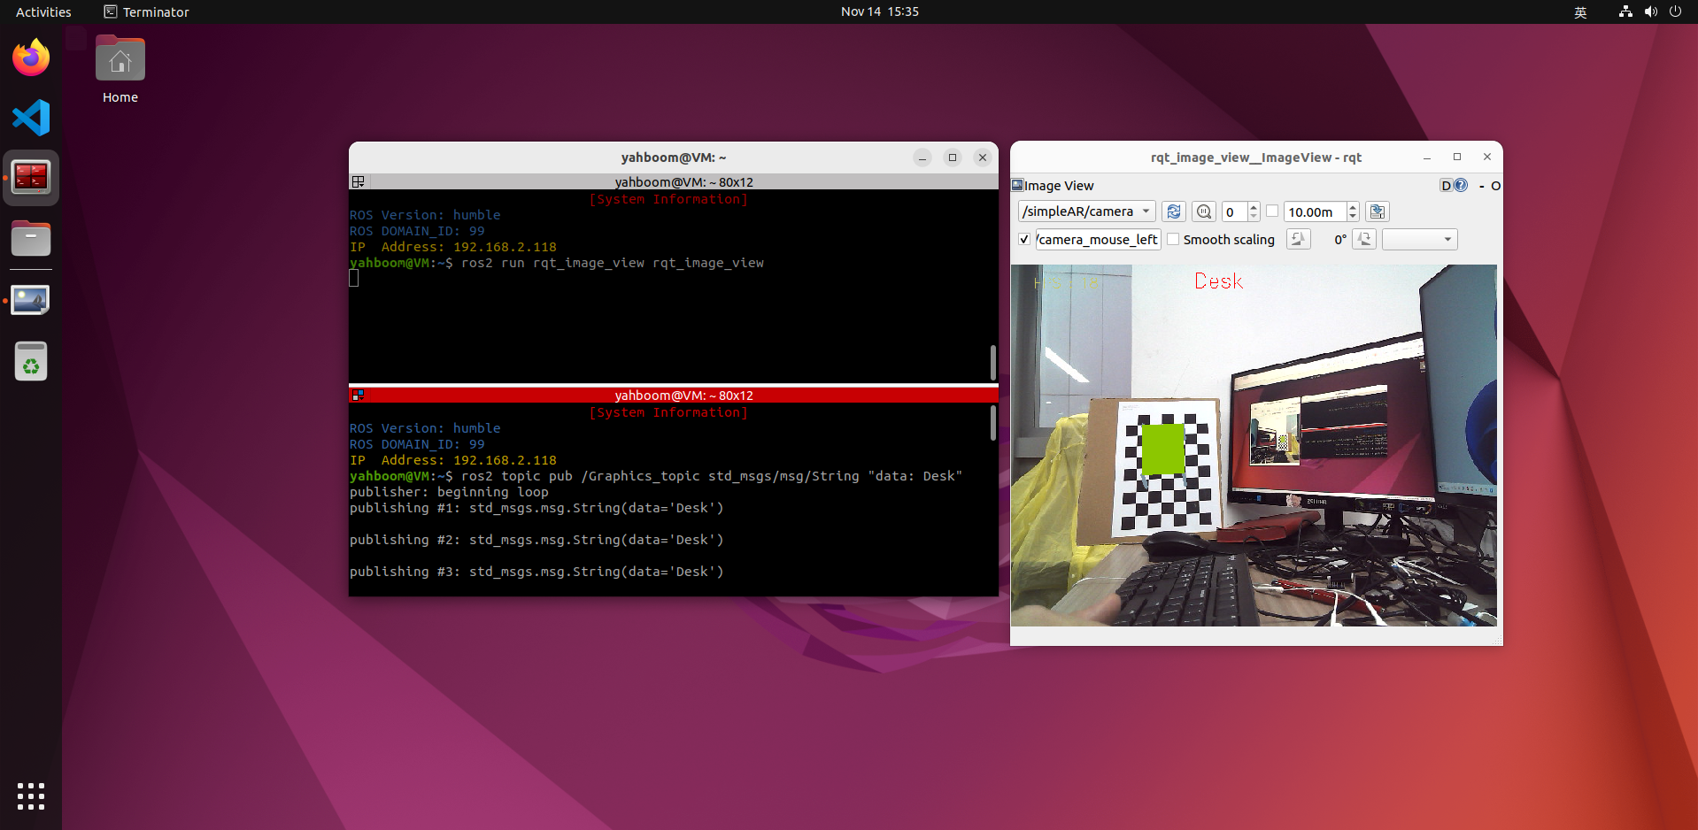Save the image with the save icon

(1377, 211)
